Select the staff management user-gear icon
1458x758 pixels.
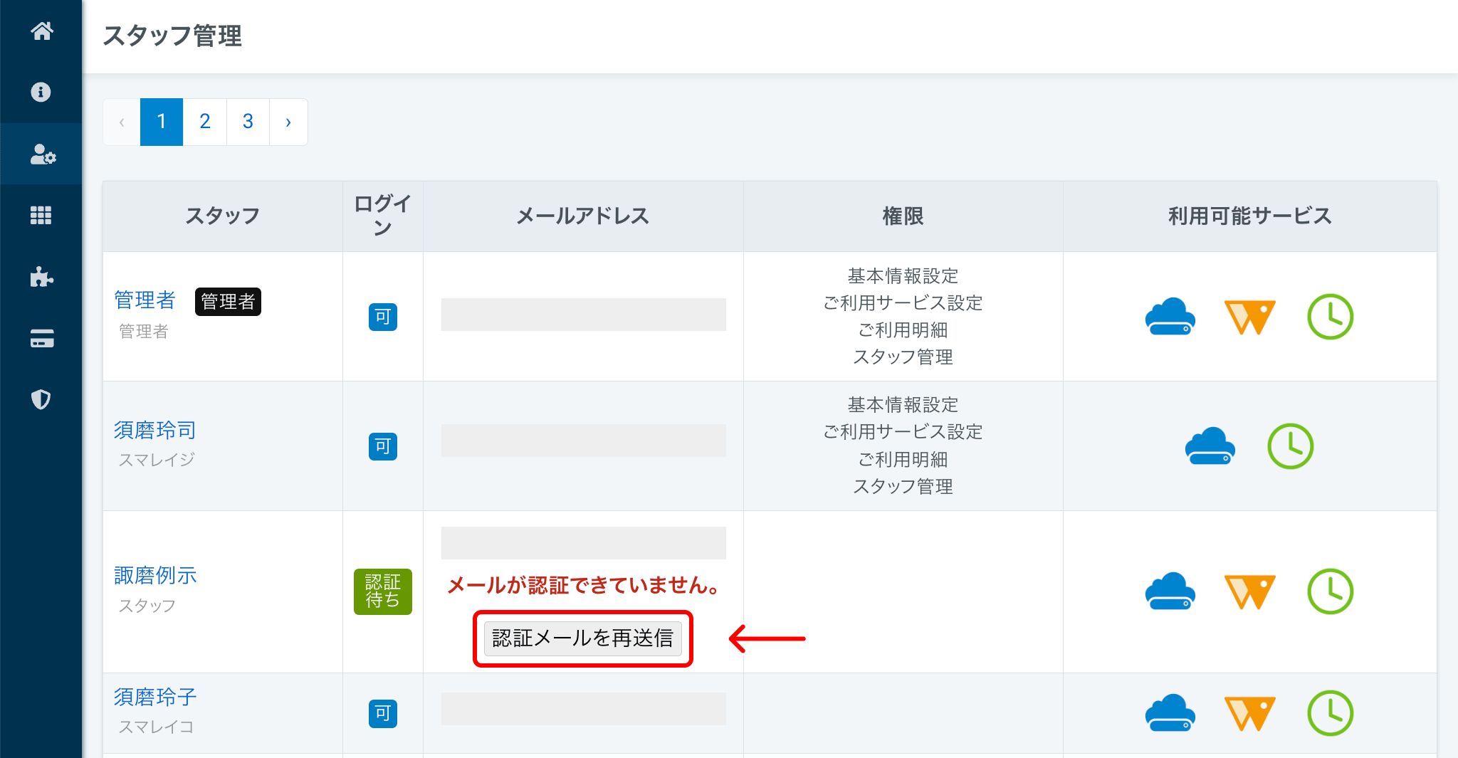coord(42,154)
